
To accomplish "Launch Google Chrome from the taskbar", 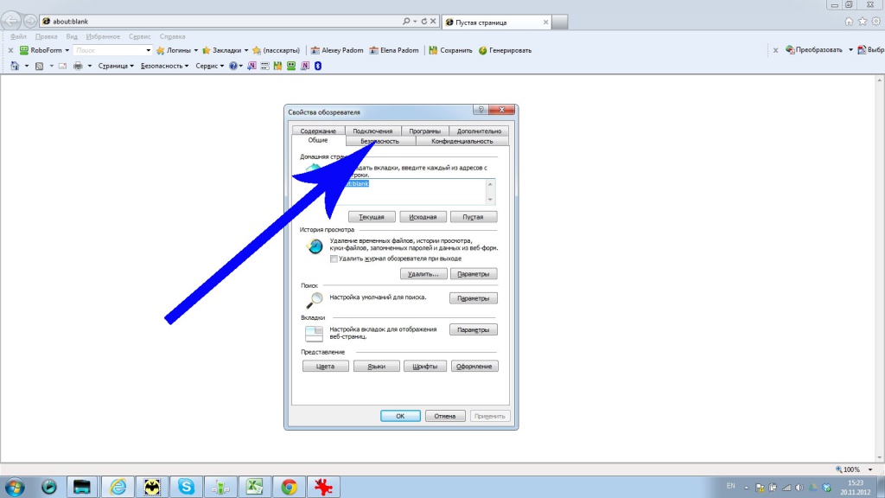I will coord(289,487).
